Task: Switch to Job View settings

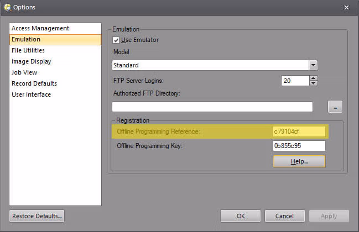Action: click(x=24, y=72)
